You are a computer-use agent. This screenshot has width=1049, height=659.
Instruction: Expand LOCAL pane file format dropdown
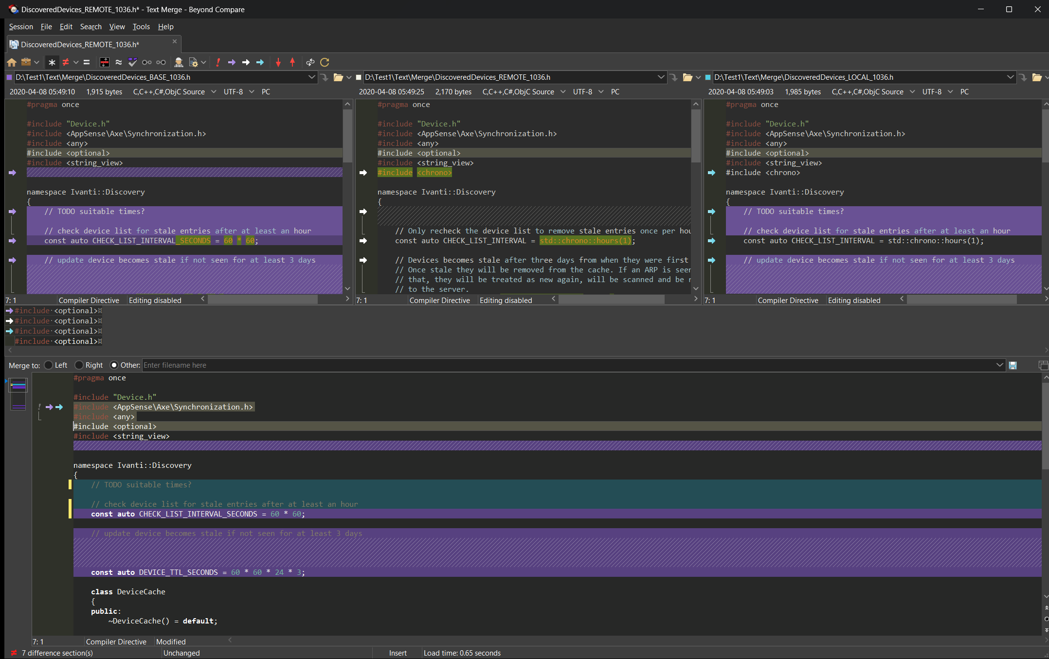click(912, 91)
